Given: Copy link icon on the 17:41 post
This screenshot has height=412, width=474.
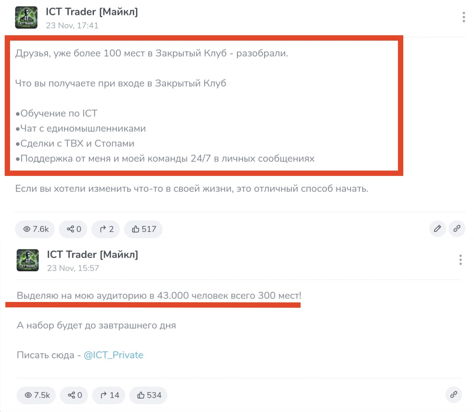Looking at the screenshot, I should [x=457, y=229].
